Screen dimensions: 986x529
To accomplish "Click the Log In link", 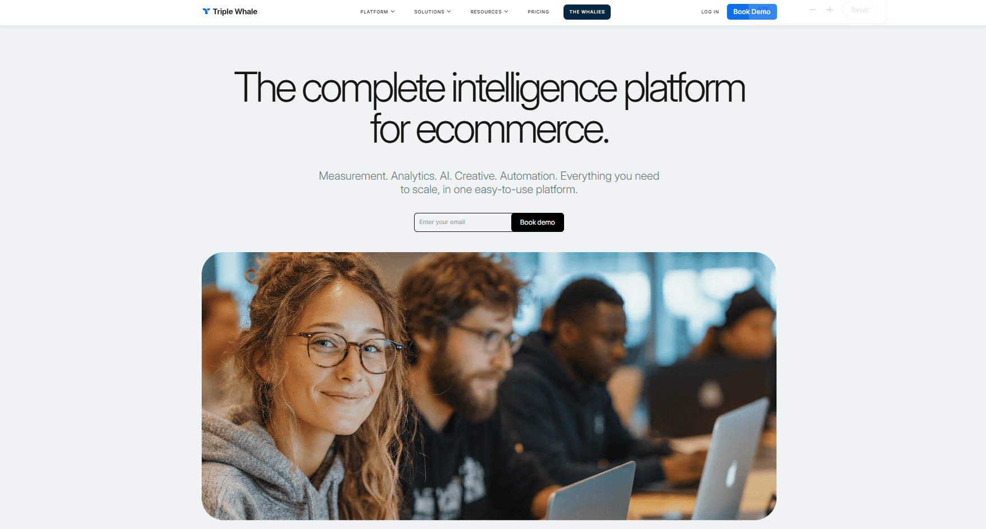I will coord(710,12).
